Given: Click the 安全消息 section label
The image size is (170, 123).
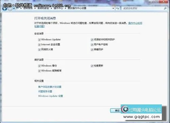Looking at the screenshot, I should (x=39, y=33).
